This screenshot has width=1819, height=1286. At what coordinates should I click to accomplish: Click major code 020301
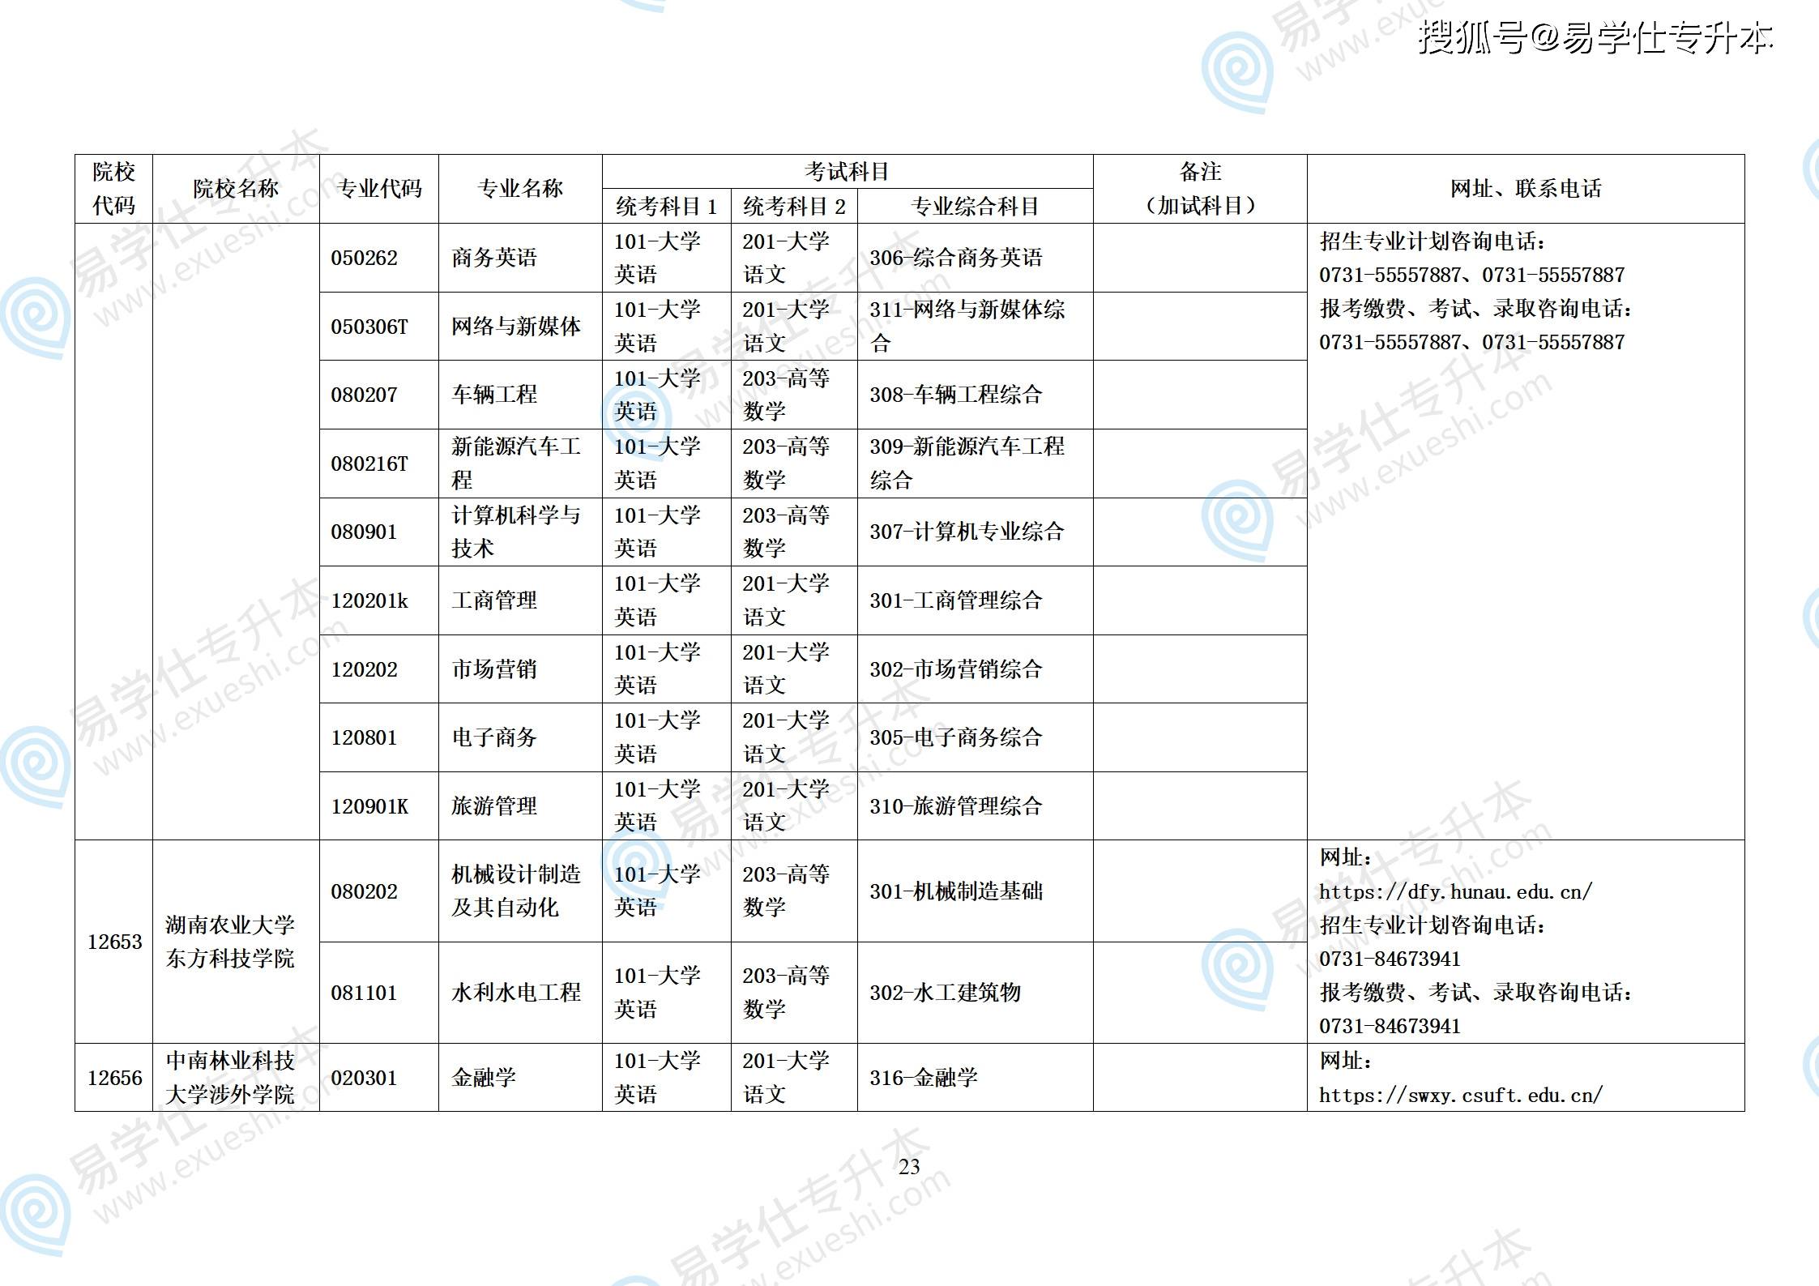[x=379, y=1078]
